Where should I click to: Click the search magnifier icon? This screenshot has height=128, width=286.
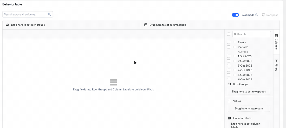[x=49, y=14]
